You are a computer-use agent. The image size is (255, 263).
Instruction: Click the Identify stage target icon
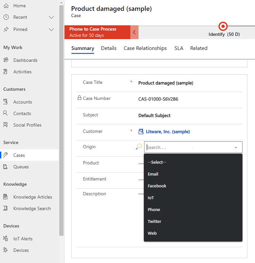pyautogui.click(x=223, y=26)
